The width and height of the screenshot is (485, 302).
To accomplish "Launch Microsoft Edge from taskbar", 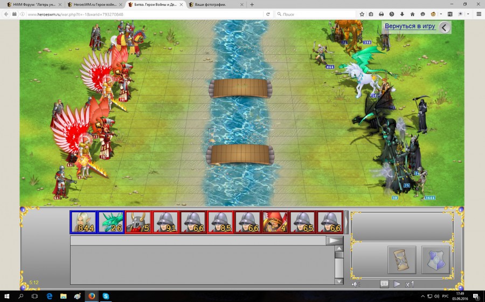I will pos(49,296).
